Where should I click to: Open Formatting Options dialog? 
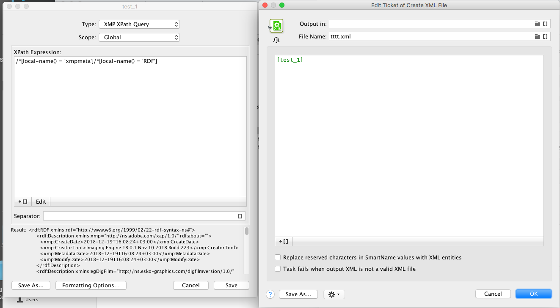tap(91, 286)
